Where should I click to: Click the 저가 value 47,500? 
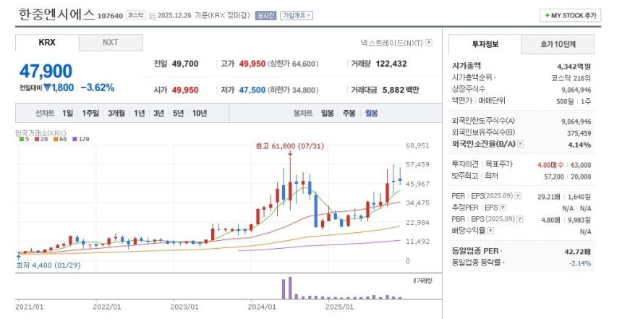(252, 90)
